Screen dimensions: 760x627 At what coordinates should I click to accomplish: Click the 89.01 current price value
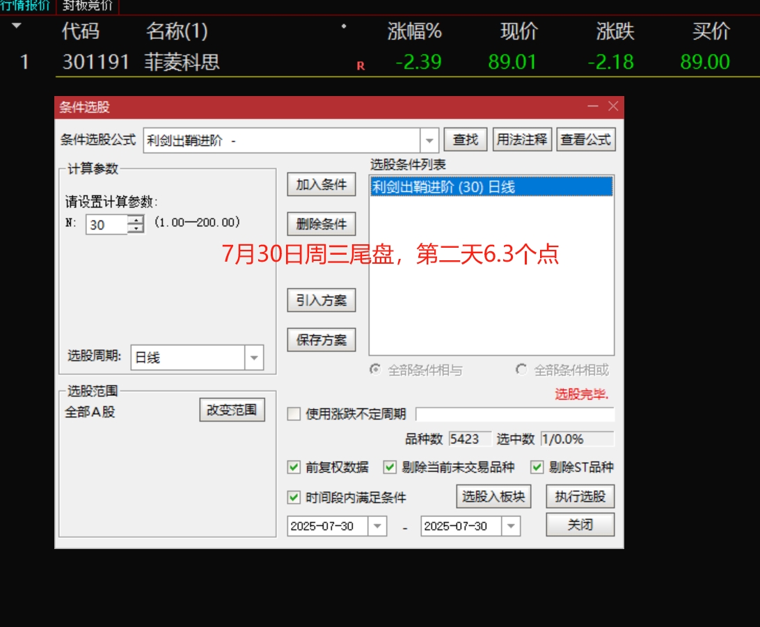coord(512,62)
